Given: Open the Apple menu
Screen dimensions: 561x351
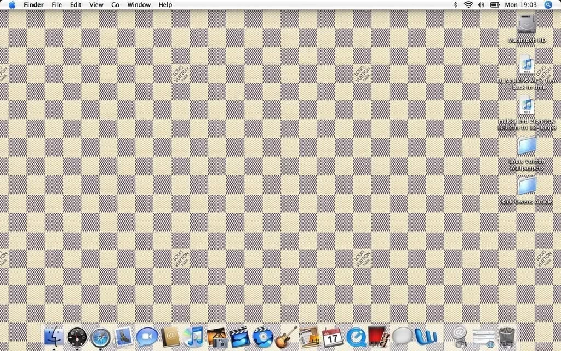Looking at the screenshot, I should pos(12,4).
